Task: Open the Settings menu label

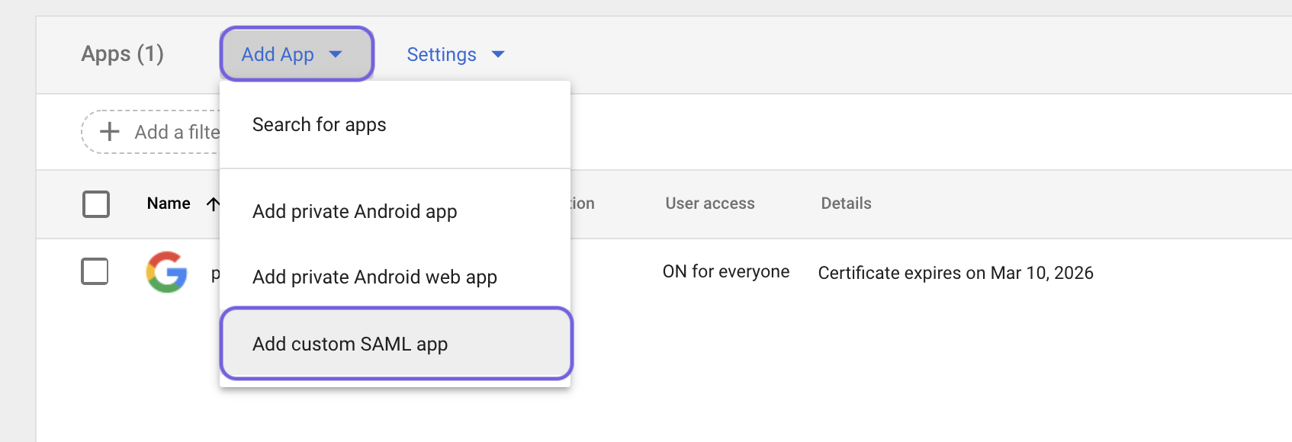Action: [441, 54]
